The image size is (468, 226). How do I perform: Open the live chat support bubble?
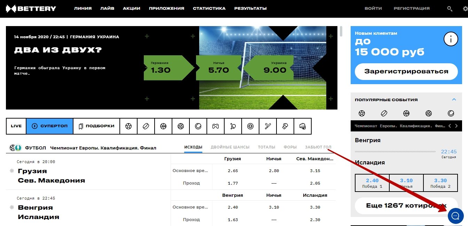click(x=455, y=216)
